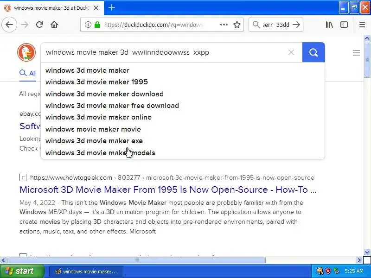Open DuckDuckGo side menu icon
371x278 pixels.
356,52
